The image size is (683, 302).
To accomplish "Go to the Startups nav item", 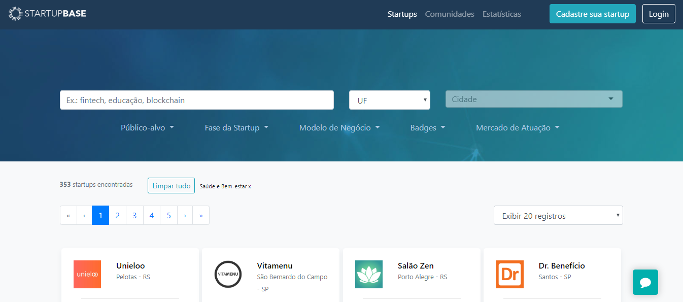I will pyautogui.click(x=402, y=14).
